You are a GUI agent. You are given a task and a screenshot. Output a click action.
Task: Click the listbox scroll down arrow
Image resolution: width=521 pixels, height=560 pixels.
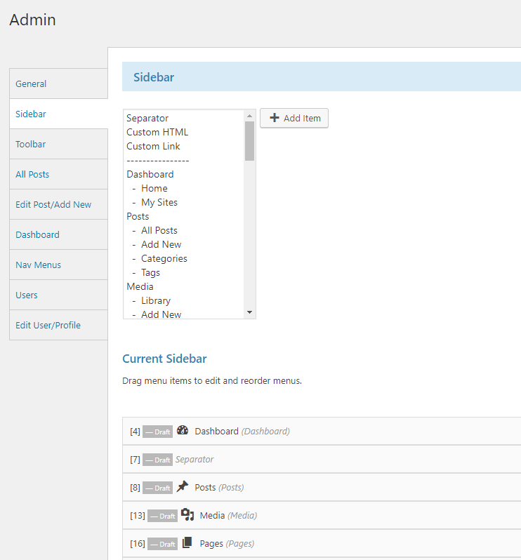pyautogui.click(x=249, y=312)
